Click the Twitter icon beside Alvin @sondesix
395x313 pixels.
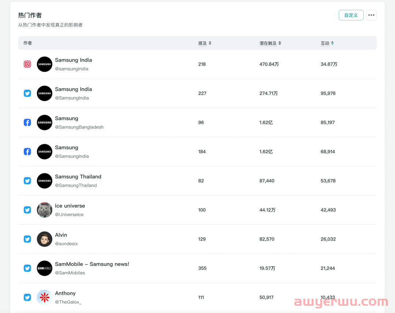[27, 239]
